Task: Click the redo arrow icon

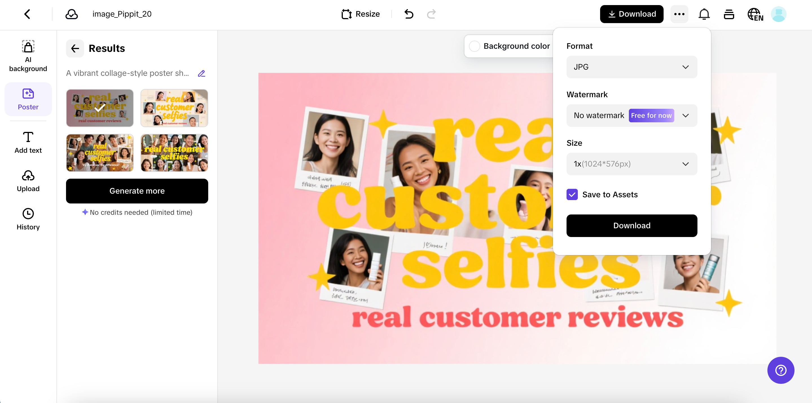Action: coord(431,14)
